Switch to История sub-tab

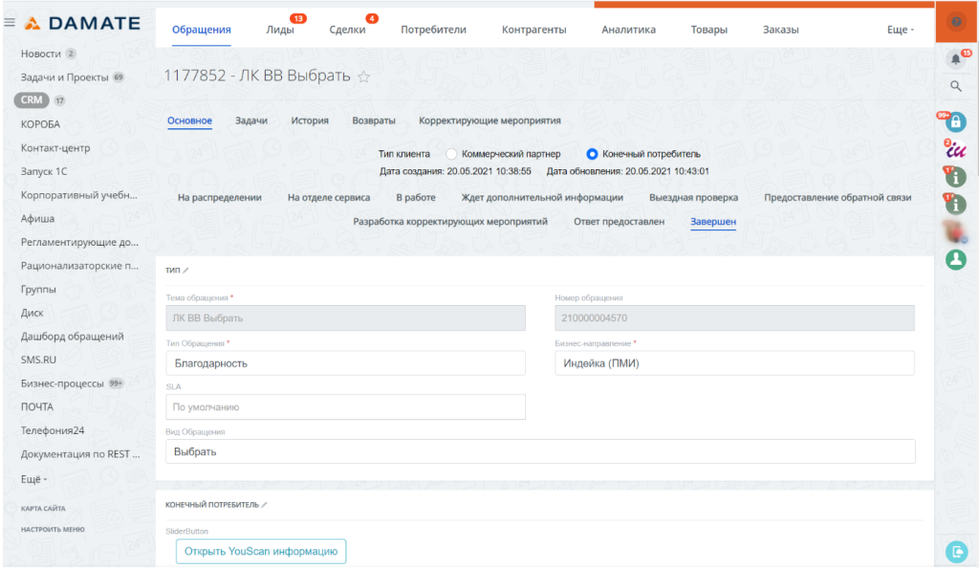(x=310, y=120)
